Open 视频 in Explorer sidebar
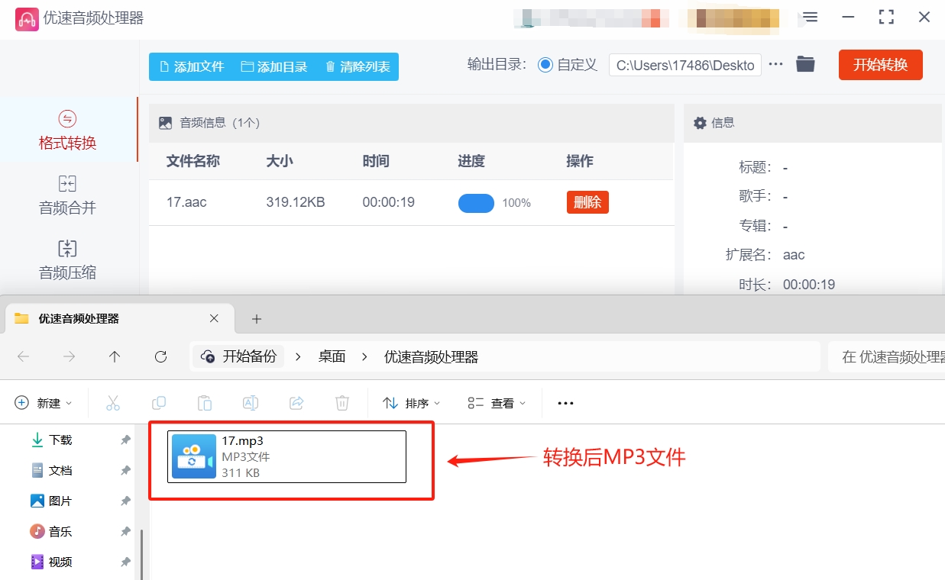945x580 pixels. (50, 562)
